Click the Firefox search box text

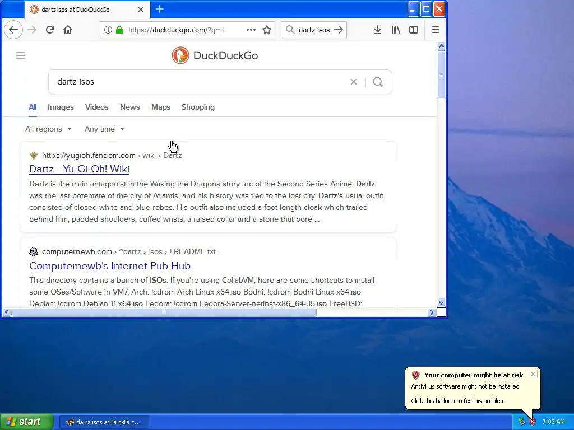click(x=314, y=30)
